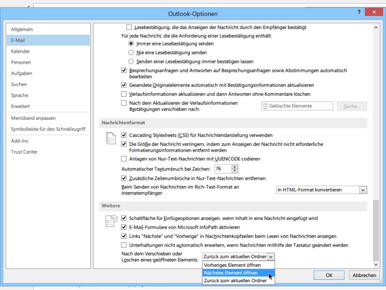Check Verlaufsinformationen aktualisieren und Antworten löschen

coord(124,94)
